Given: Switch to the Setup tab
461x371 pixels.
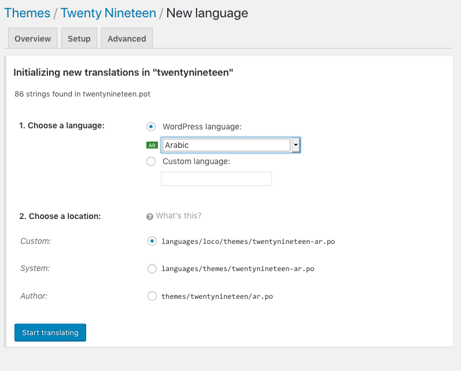Looking at the screenshot, I should tap(79, 39).
